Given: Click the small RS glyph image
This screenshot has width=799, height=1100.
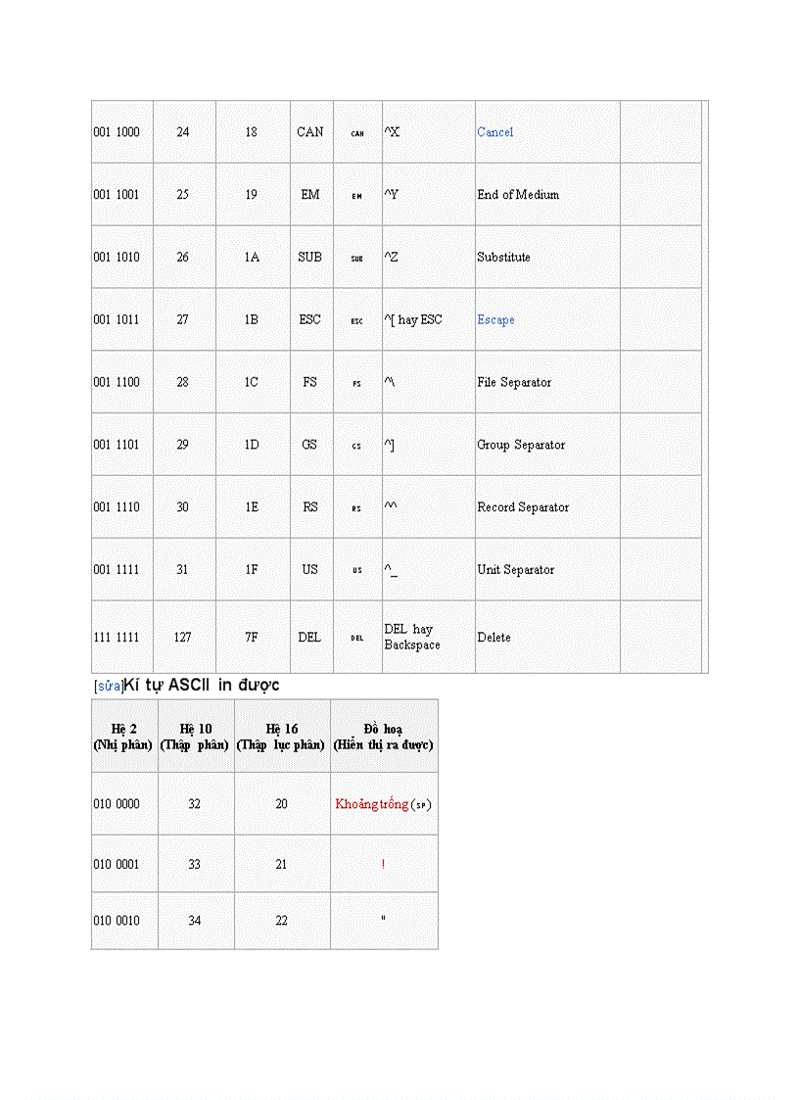Looking at the screenshot, I should [x=357, y=508].
